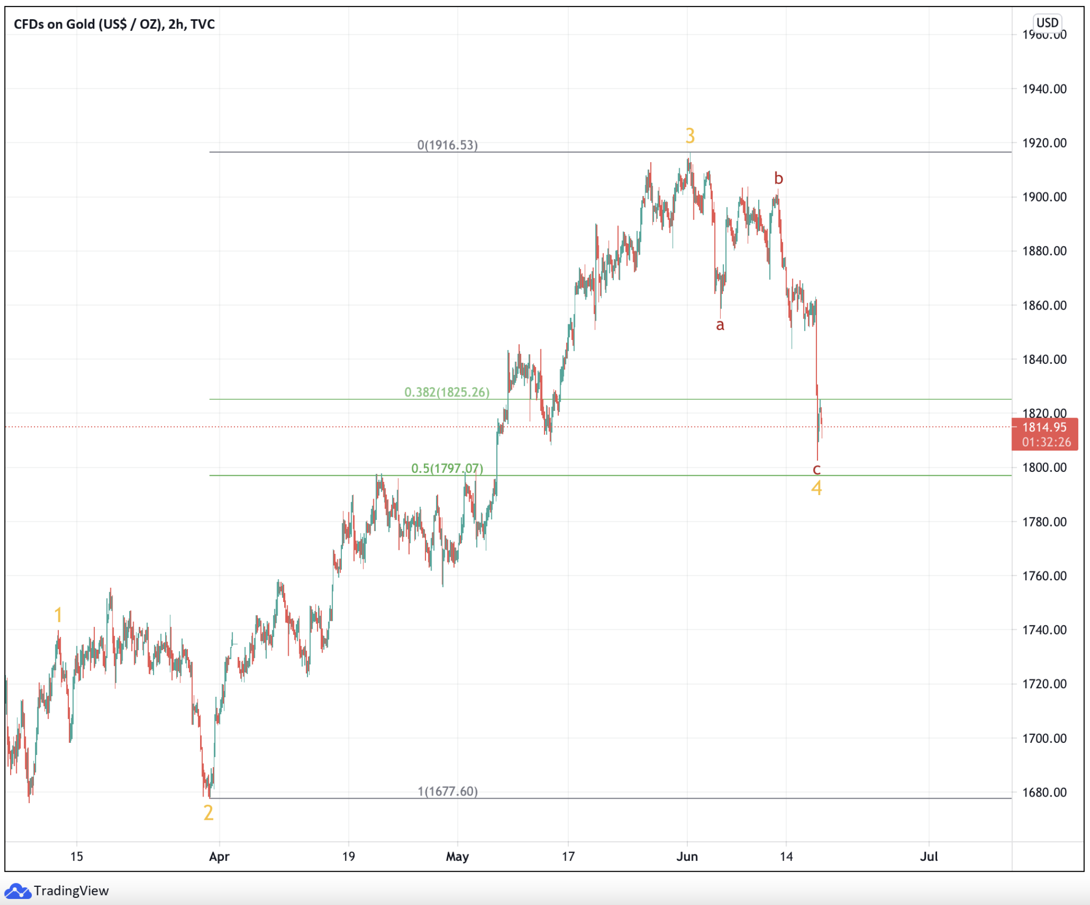Select the 0.5(1797.07) Fibonacci level label
The width and height of the screenshot is (1090, 905).
point(447,468)
